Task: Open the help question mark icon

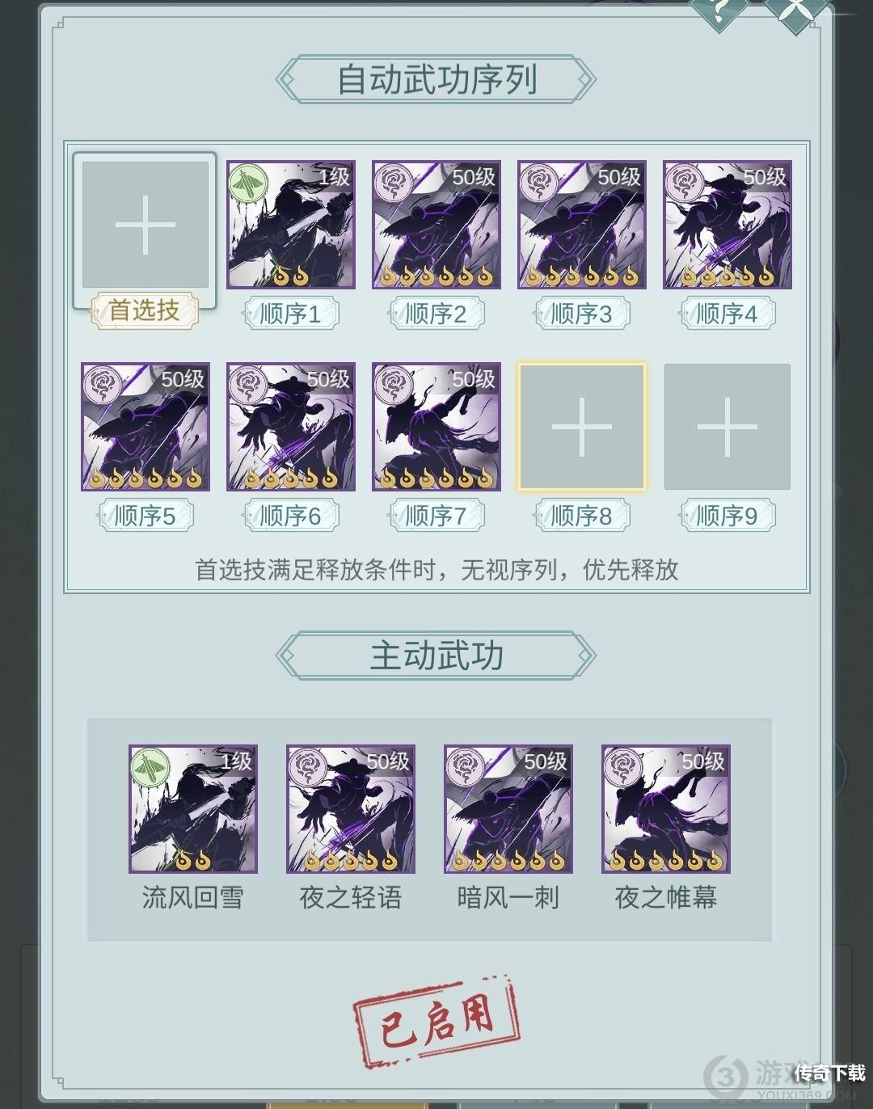Action: (719, 11)
